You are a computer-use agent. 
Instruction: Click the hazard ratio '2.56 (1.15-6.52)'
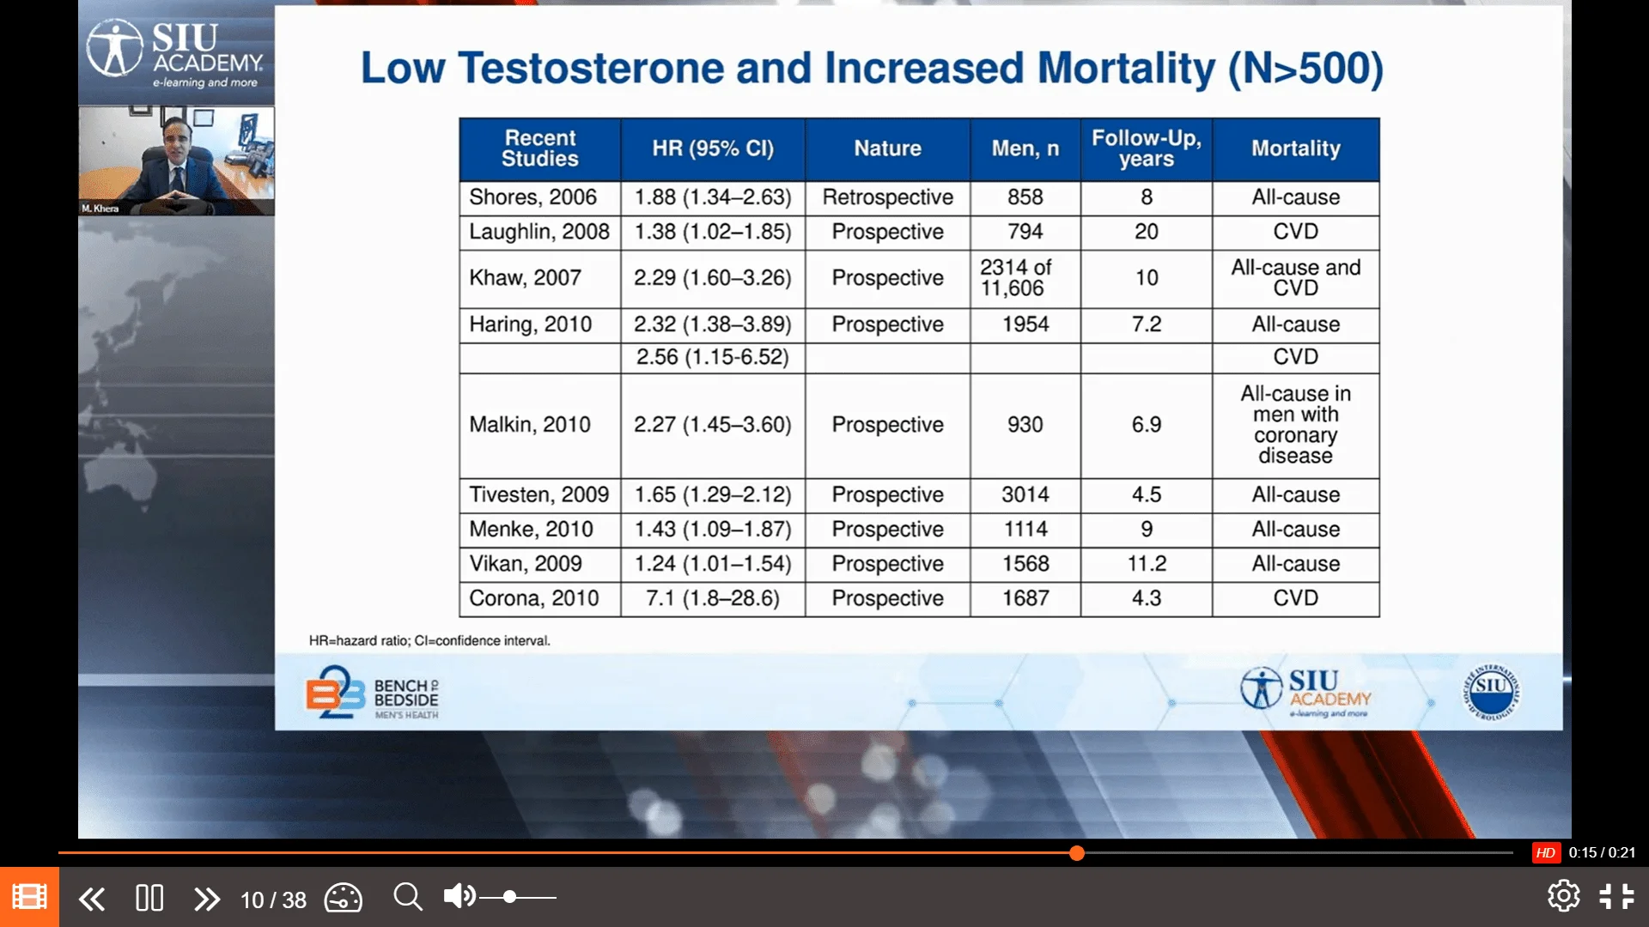pyautogui.click(x=713, y=357)
